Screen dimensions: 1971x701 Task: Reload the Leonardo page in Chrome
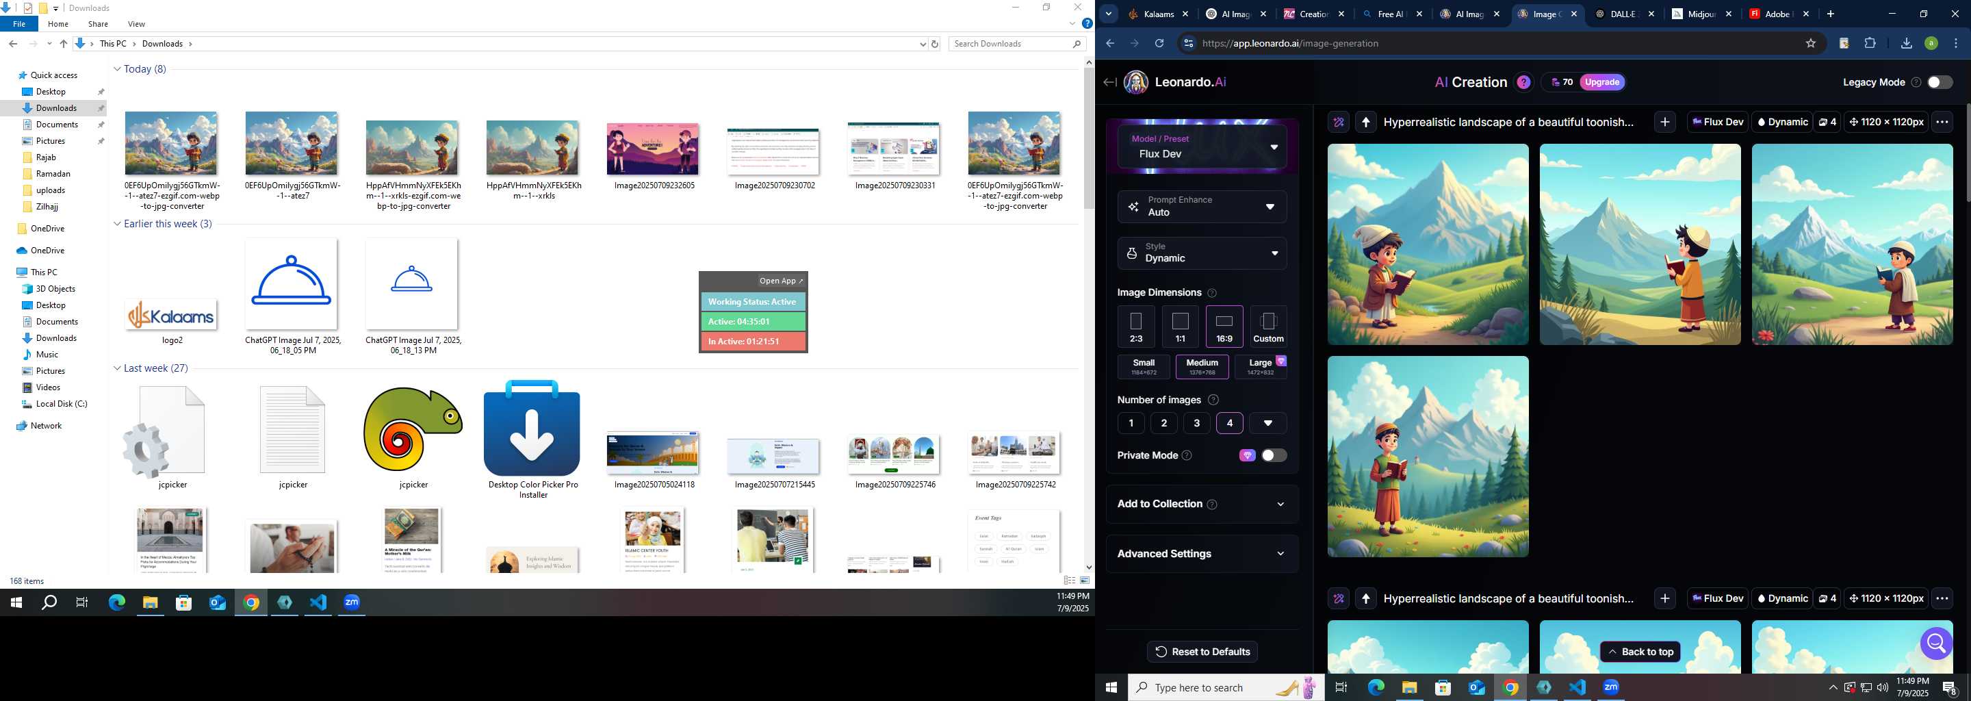[x=1159, y=44]
